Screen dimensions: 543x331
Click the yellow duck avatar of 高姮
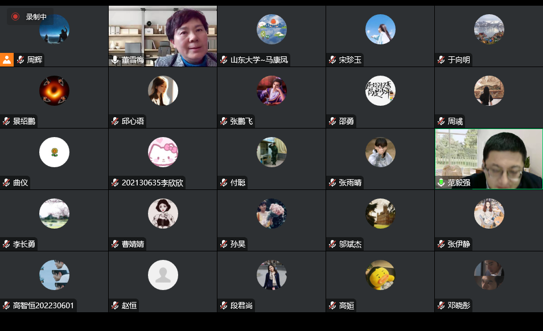click(x=380, y=275)
